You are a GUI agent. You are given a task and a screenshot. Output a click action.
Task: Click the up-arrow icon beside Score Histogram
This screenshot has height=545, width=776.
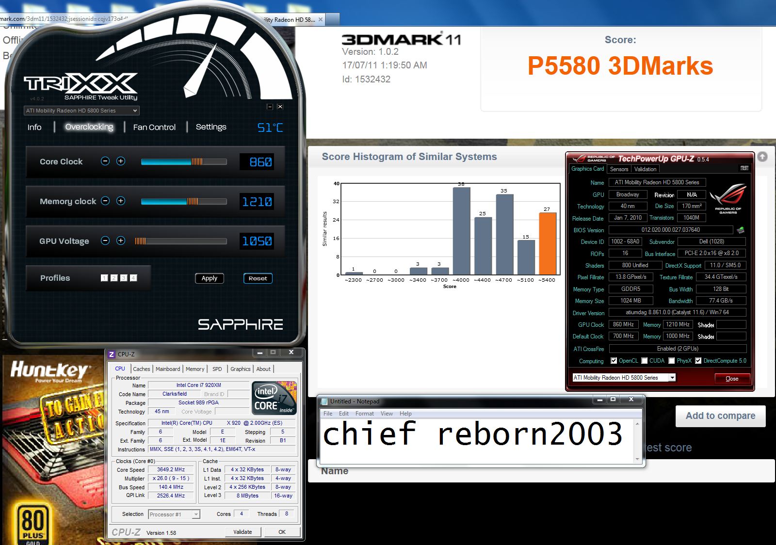762,157
